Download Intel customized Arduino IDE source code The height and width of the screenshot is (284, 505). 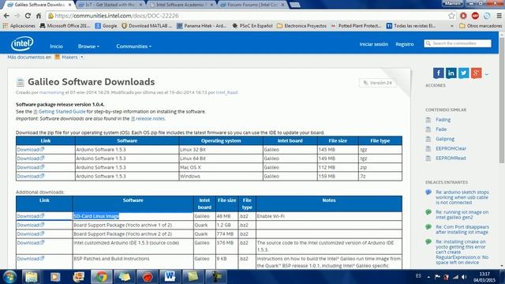tap(31, 243)
